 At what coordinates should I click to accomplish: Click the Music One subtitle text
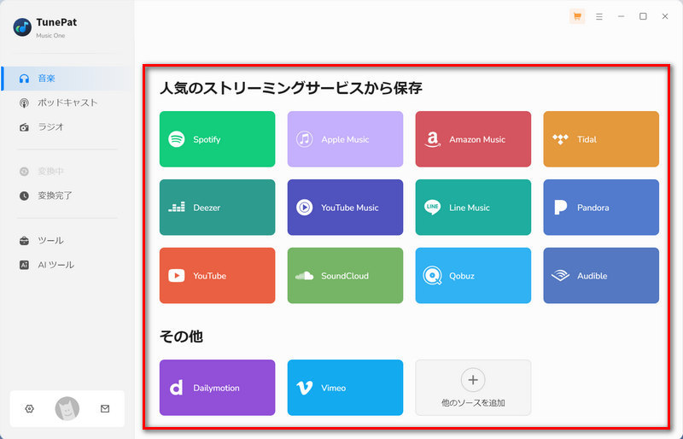[50, 36]
